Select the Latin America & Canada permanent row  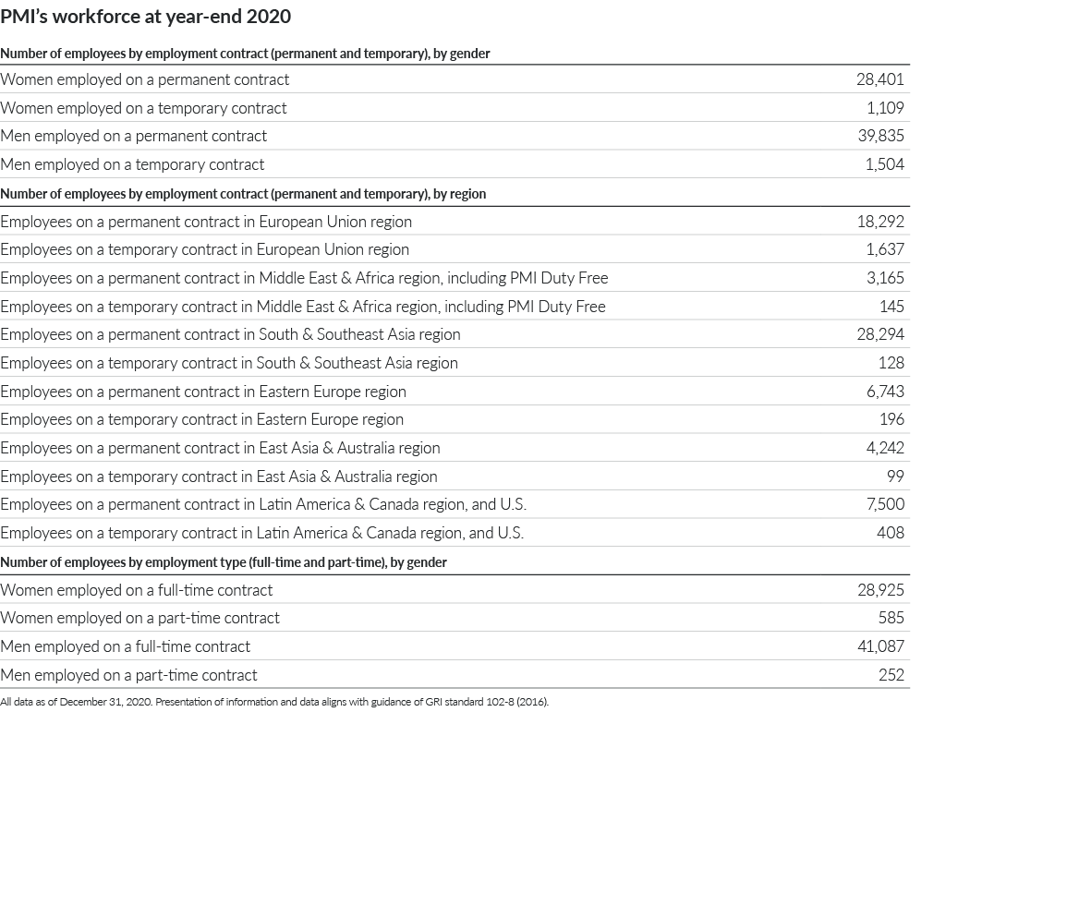coord(262,504)
